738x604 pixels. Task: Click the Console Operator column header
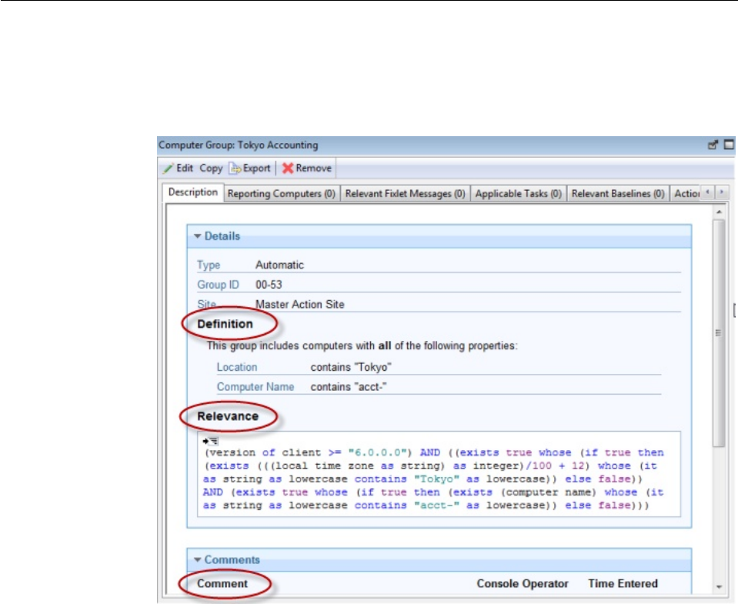(523, 583)
